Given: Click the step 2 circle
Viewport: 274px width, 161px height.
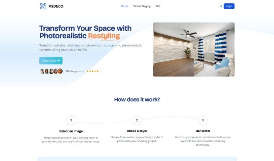Looking at the screenshot, I should coord(137,120).
